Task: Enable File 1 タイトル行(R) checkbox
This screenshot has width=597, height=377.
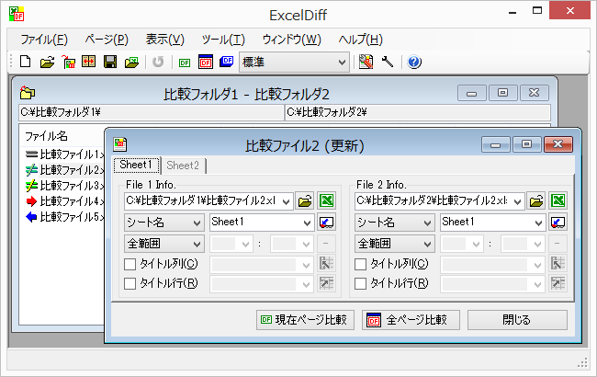Action: coord(130,283)
